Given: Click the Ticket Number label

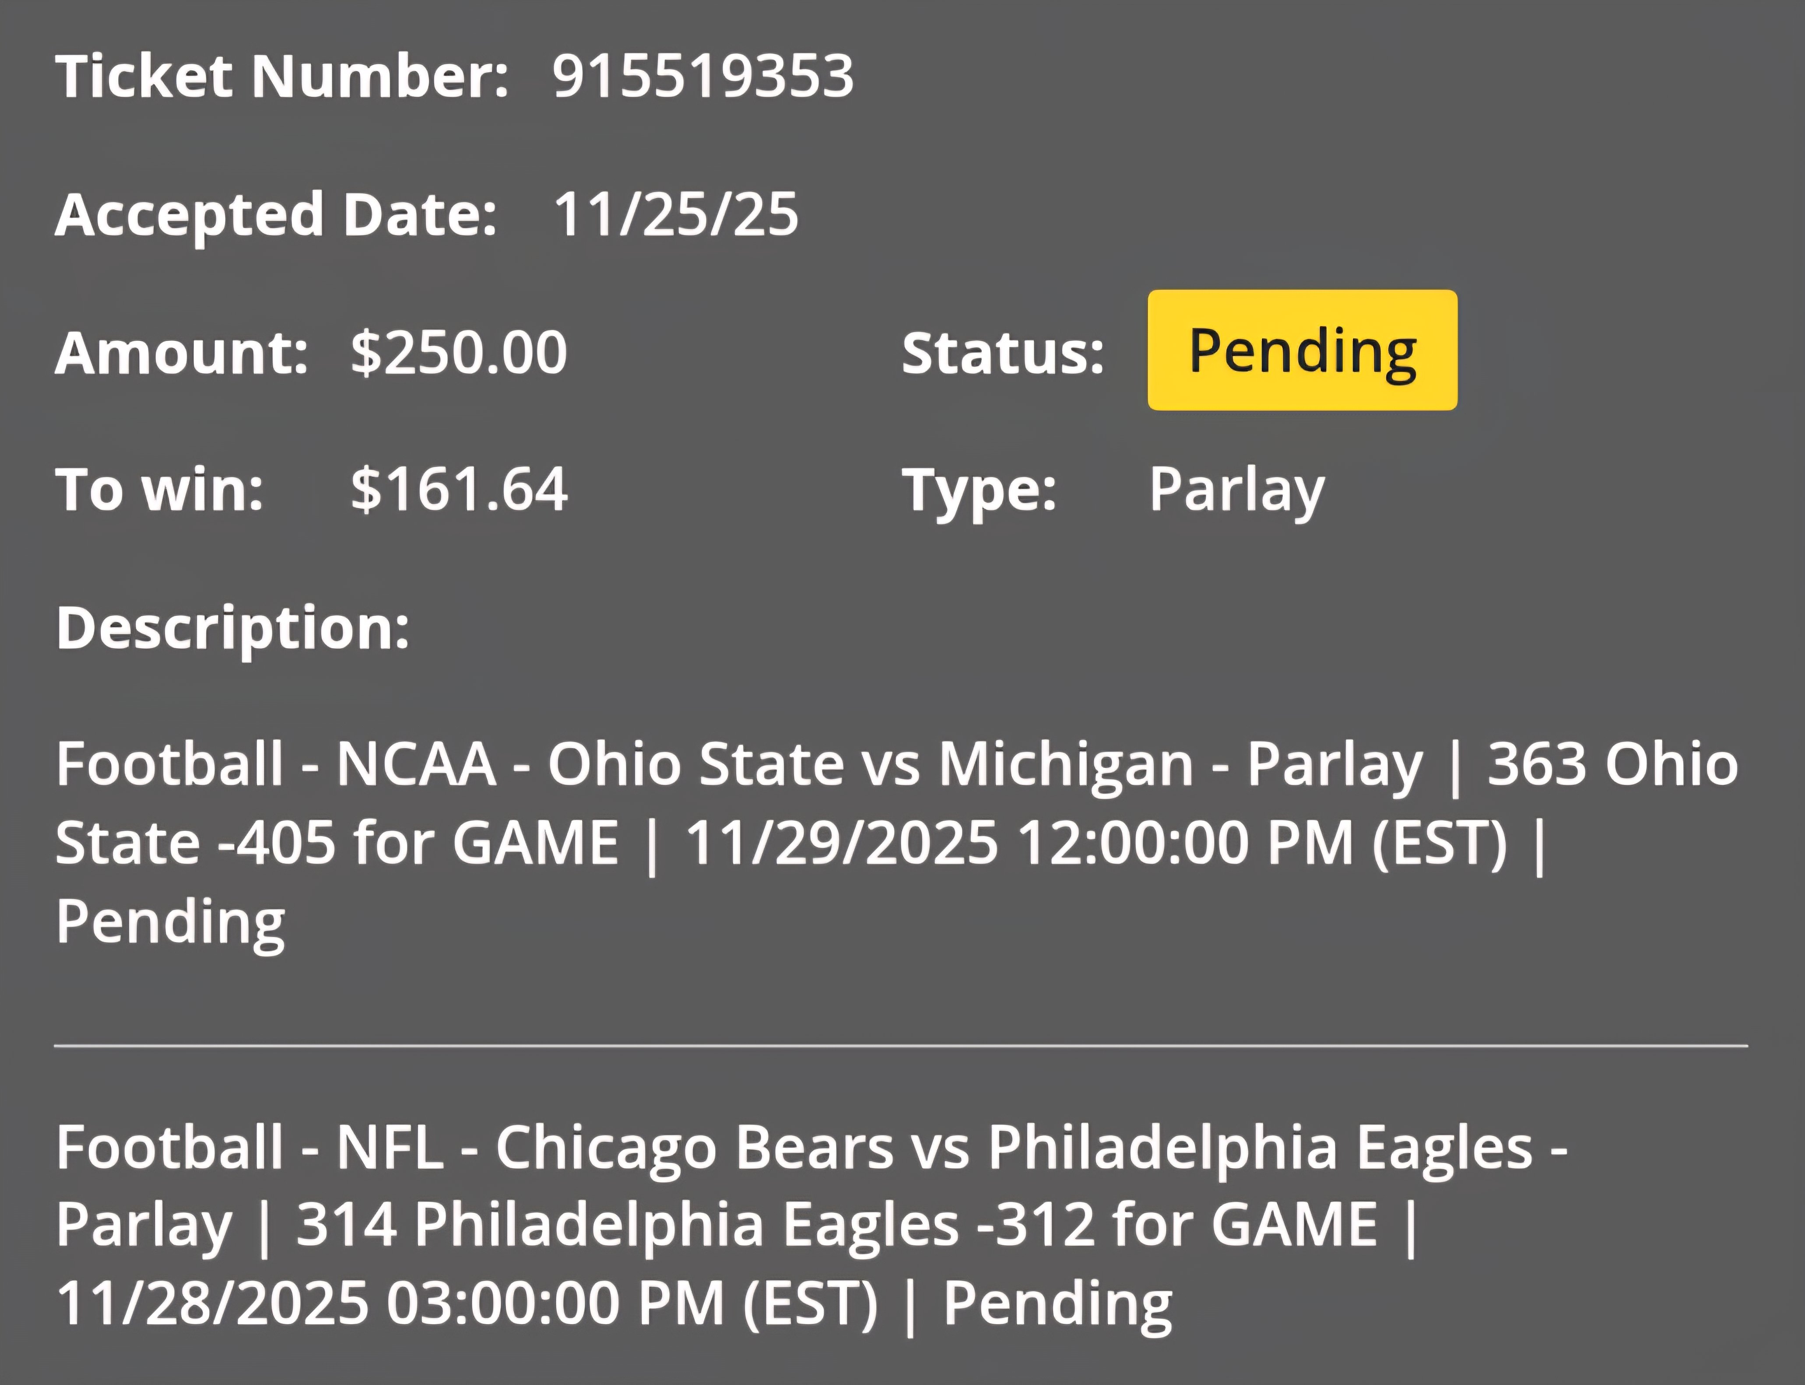Looking at the screenshot, I should (282, 77).
